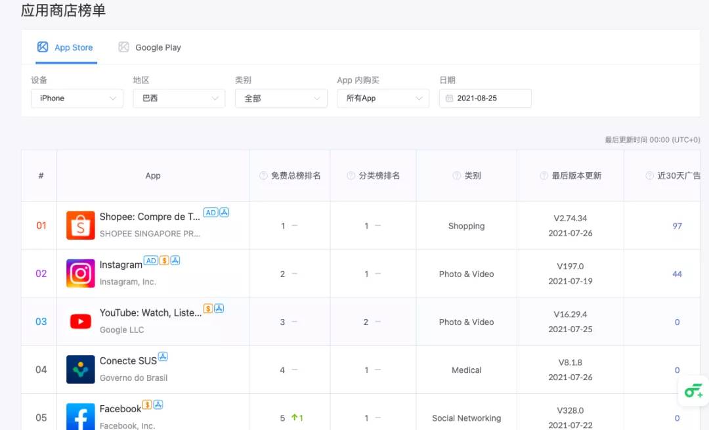Click the green floating widget at right edge
The width and height of the screenshot is (709, 430).
(x=694, y=391)
